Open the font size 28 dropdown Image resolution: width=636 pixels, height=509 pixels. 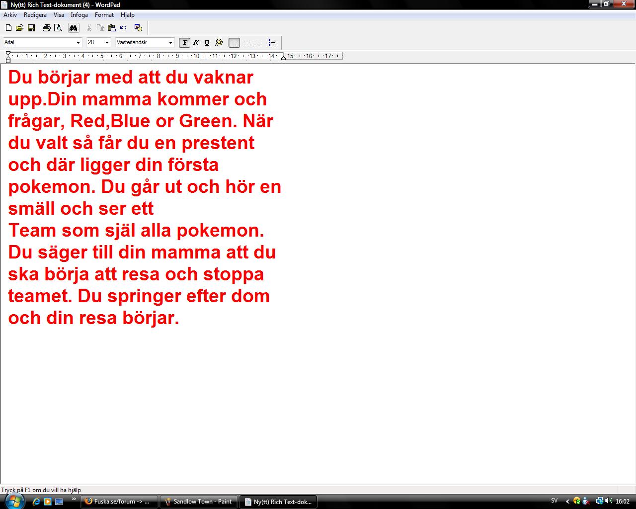[107, 43]
